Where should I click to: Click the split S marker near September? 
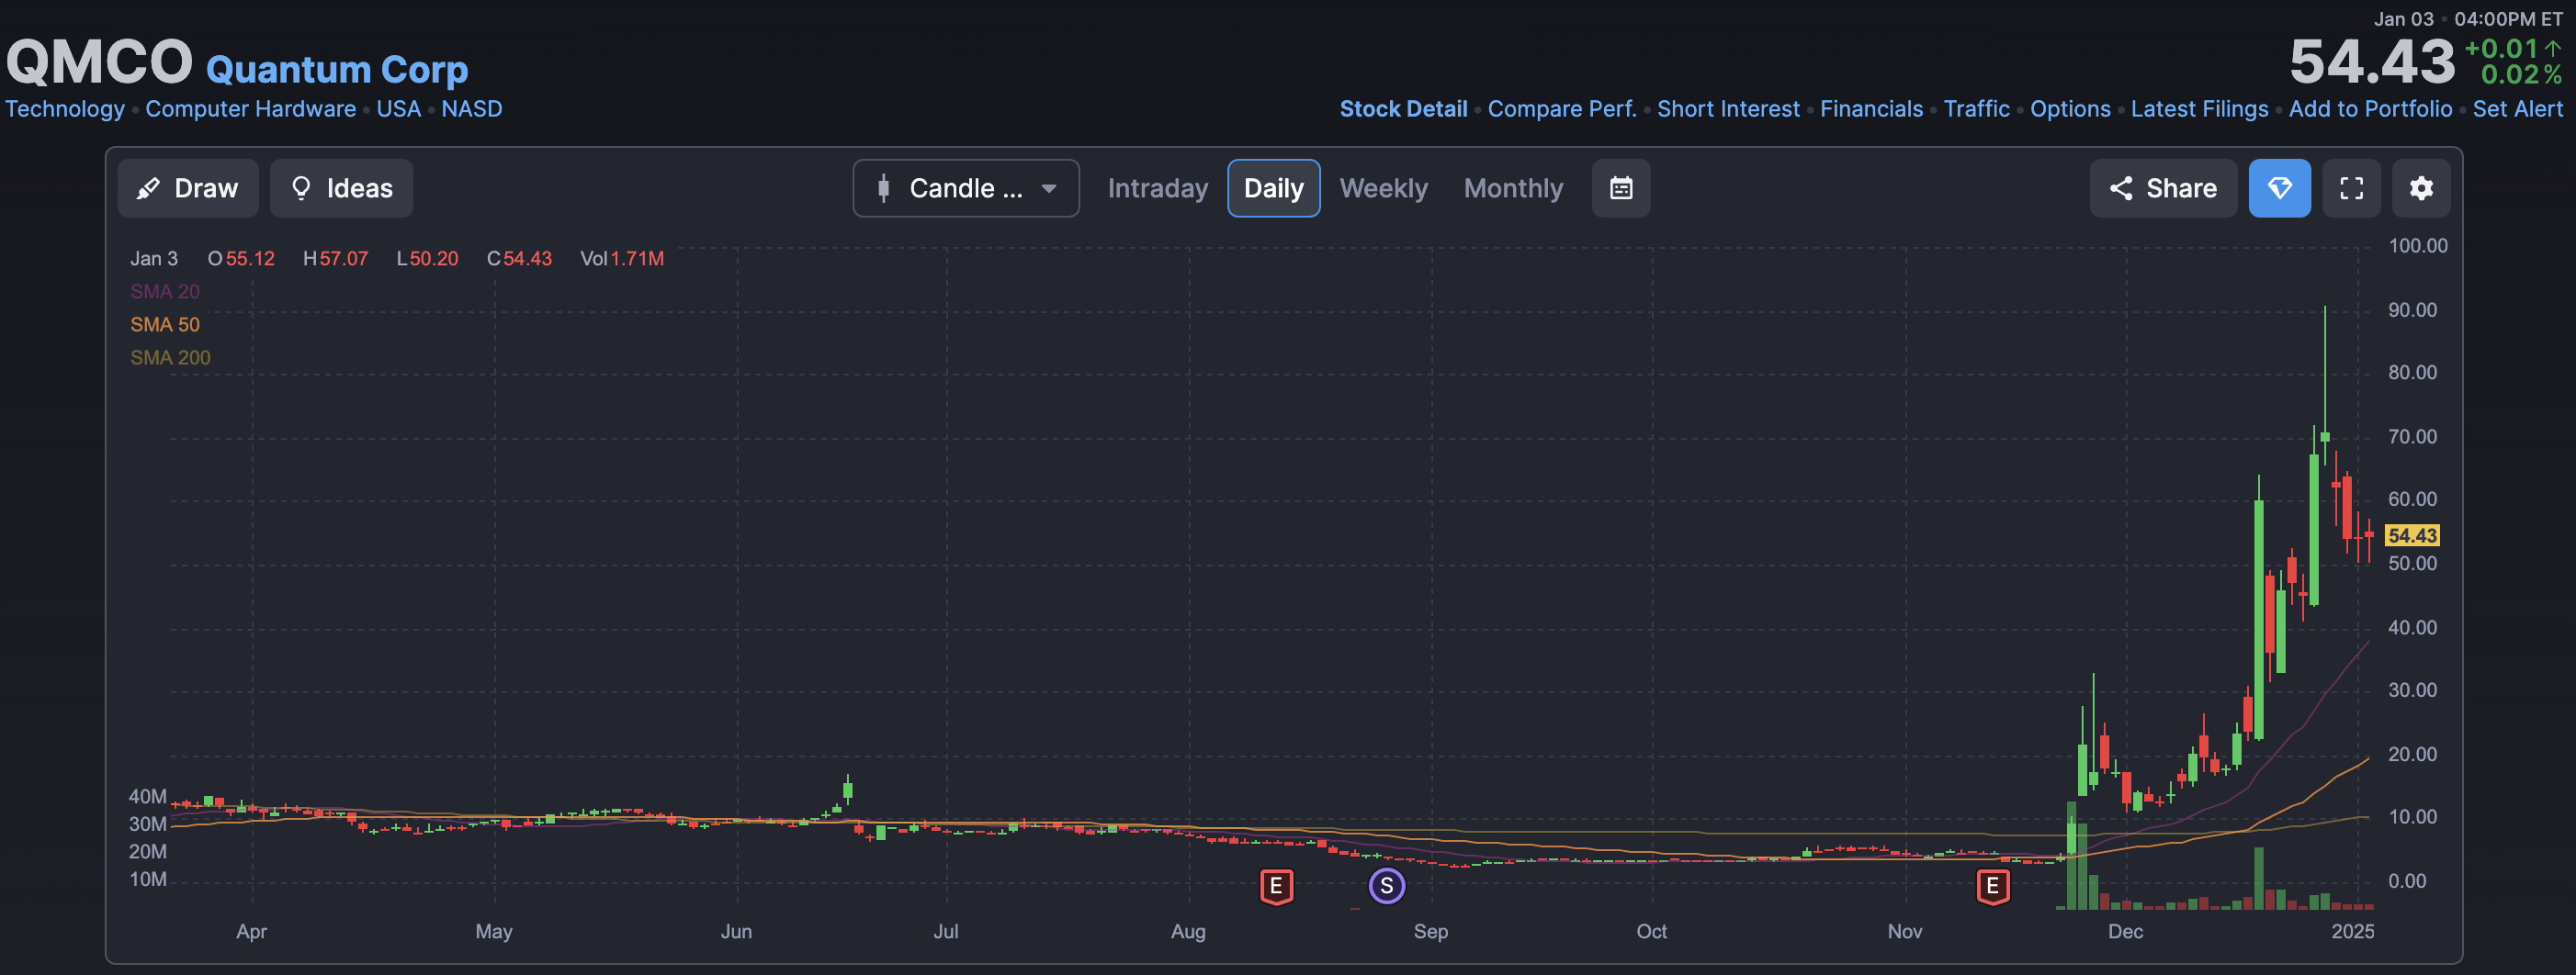(1386, 885)
